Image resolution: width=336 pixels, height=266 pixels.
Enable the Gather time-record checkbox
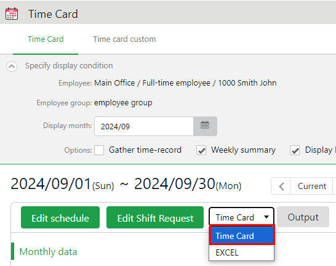tap(99, 150)
